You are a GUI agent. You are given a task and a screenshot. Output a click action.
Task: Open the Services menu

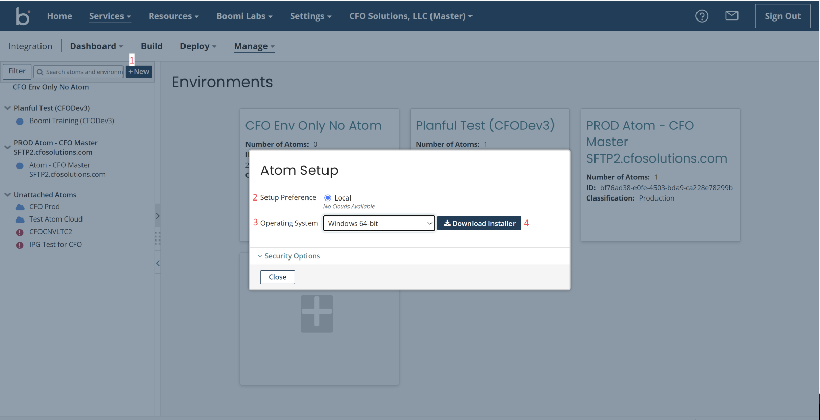point(110,16)
